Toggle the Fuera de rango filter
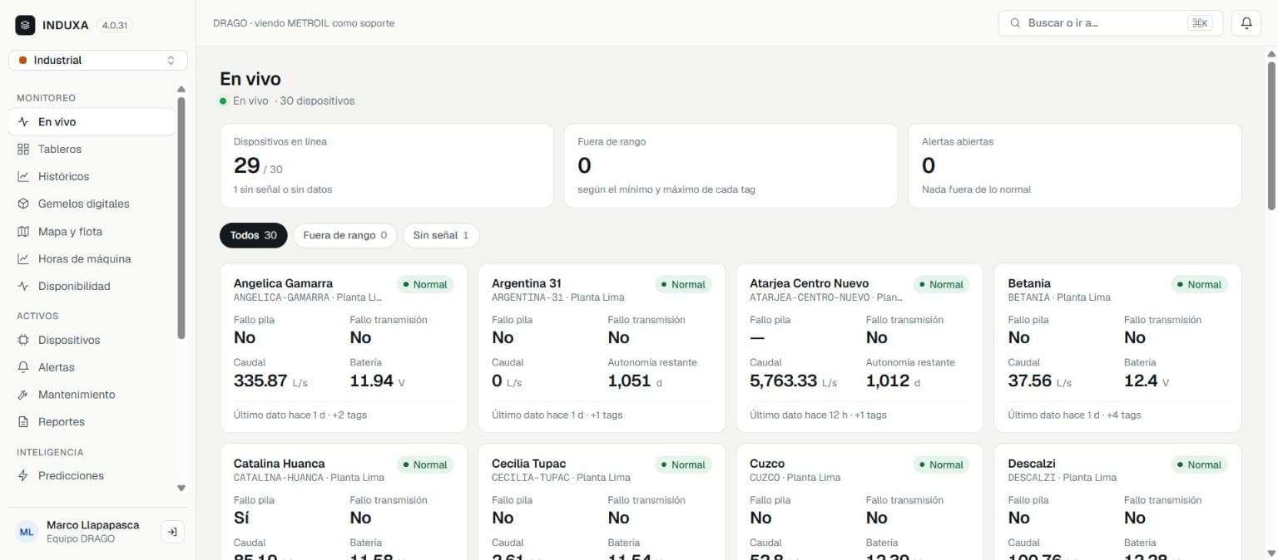The height and width of the screenshot is (560, 1278). (344, 235)
